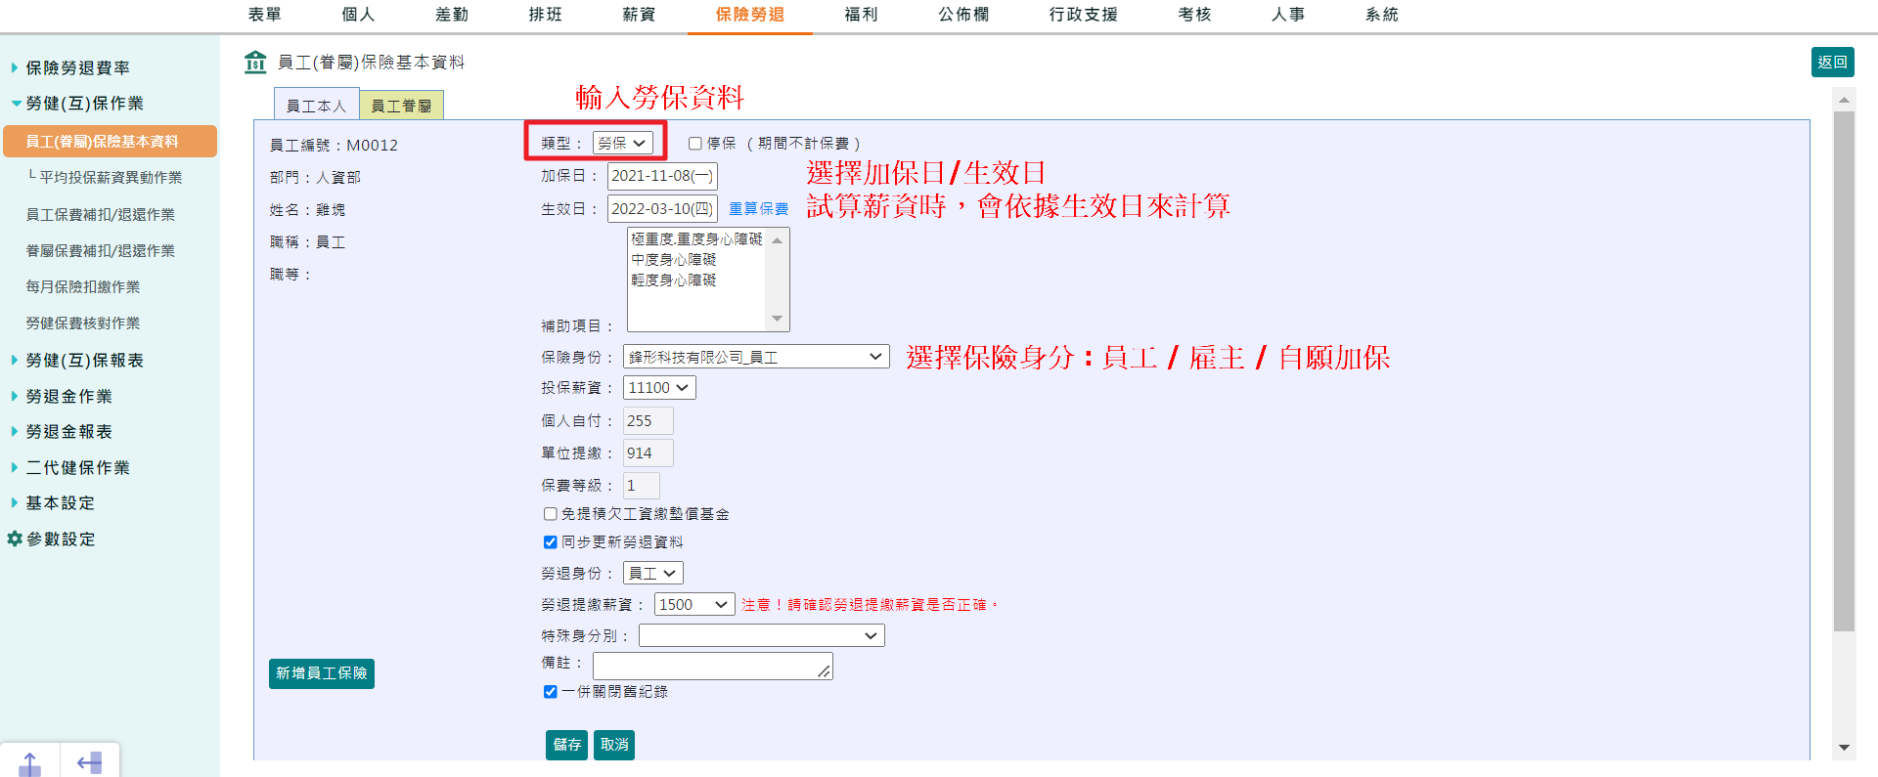The height and width of the screenshot is (777, 1878).
Task: Open 員工保費補扣/退還作業 in sidebar
Action: click(x=101, y=214)
